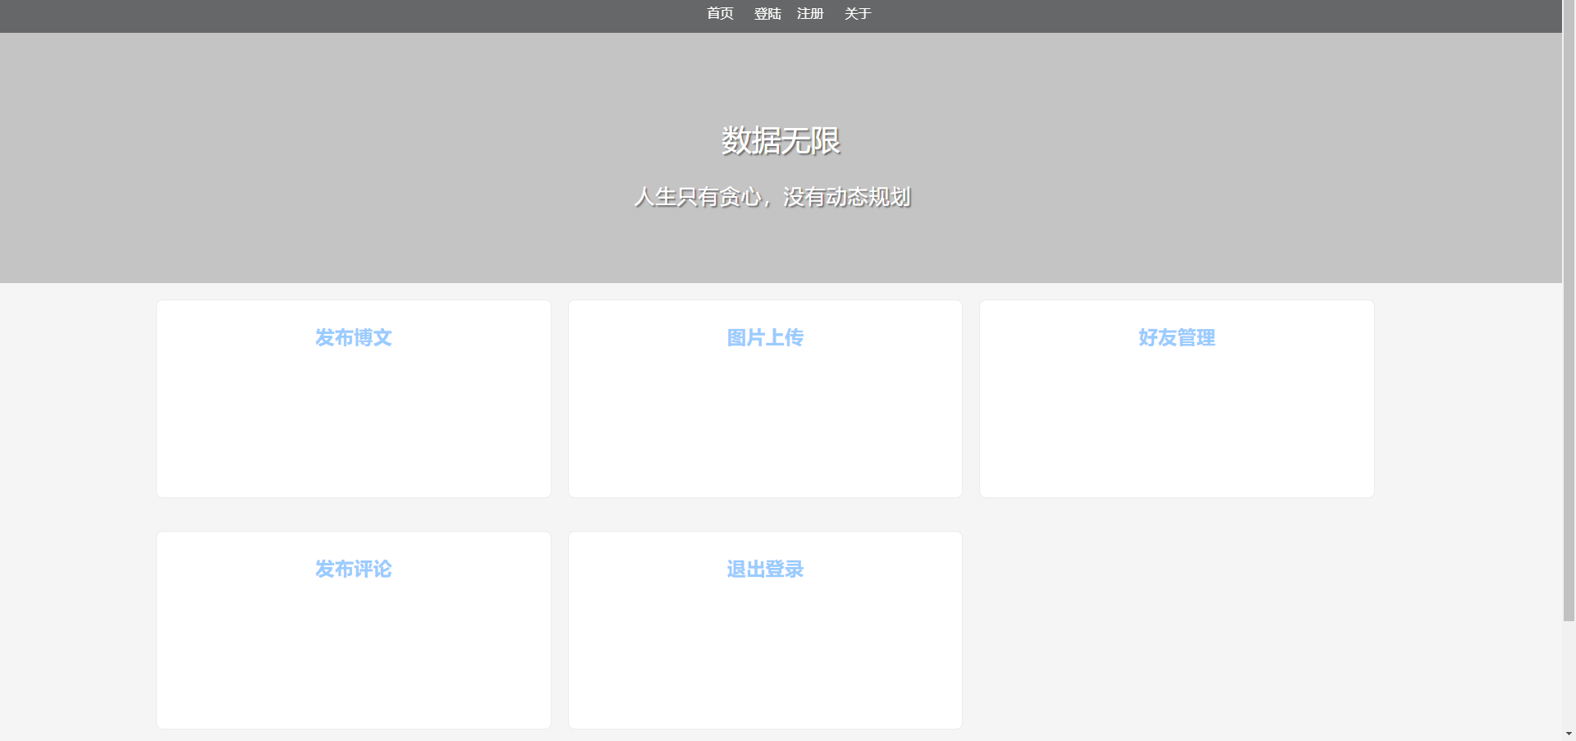The width and height of the screenshot is (1576, 741).
Task: View the 关于 page
Action: click(857, 13)
